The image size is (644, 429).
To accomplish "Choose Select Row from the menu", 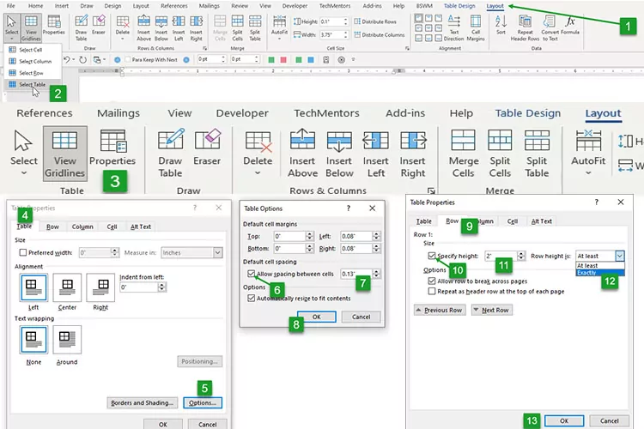I will pyautogui.click(x=31, y=73).
